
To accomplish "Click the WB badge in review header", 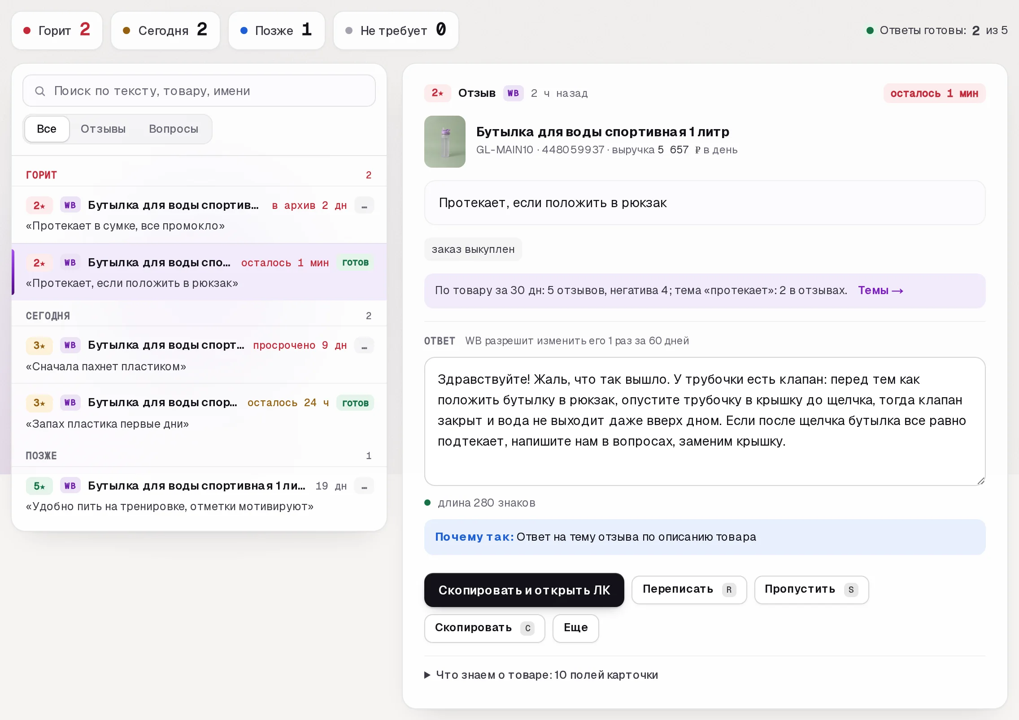I will [513, 93].
